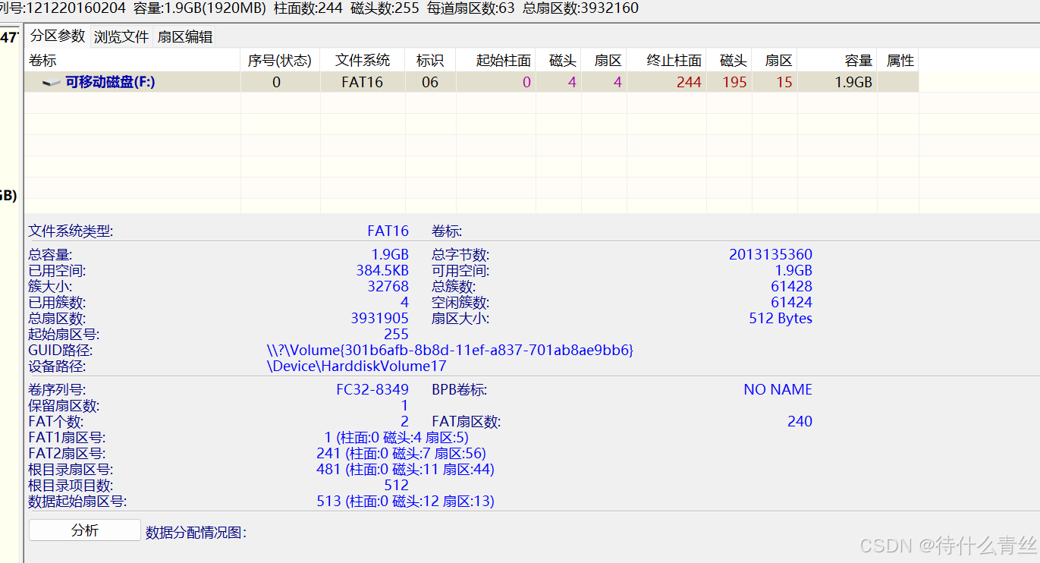The width and height of the screenshot is (1040, 563).
Task: Switch to the 分区参数 tab
Action: 58,36
